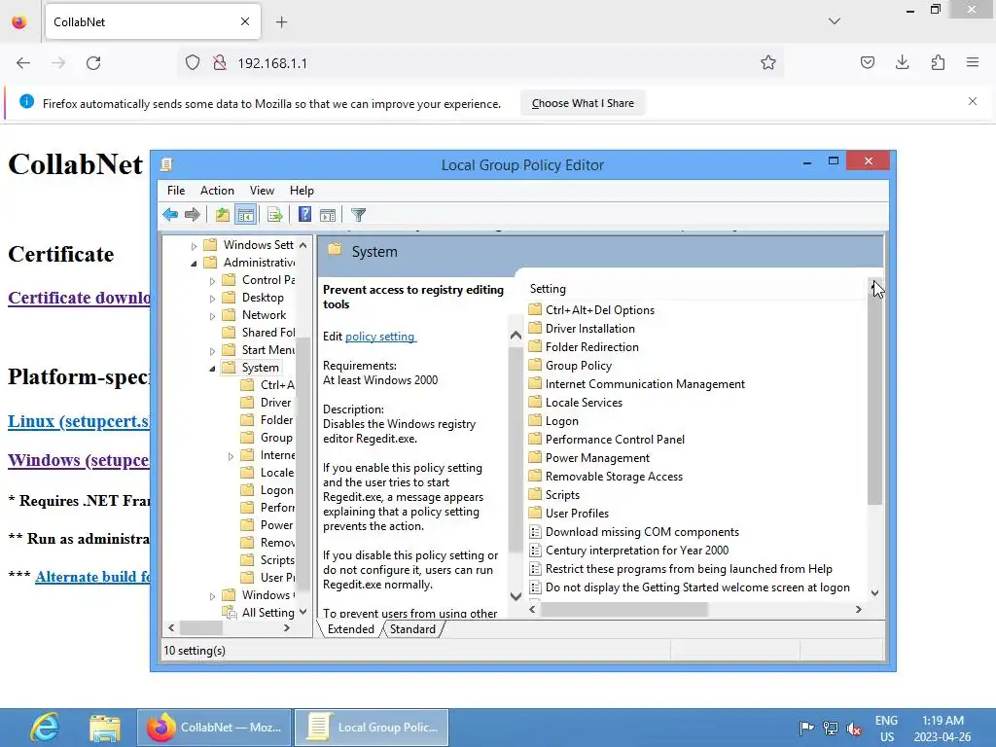Click the tree pane horizontal scrollbar thumb

(200, 627)
